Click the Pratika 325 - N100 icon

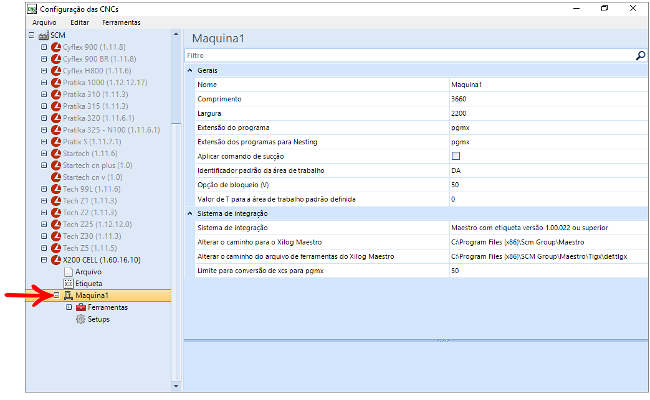click(x=56, y=130)
